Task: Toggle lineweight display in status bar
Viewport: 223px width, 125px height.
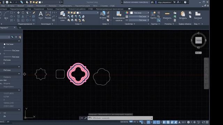Action: pos(164,122)
